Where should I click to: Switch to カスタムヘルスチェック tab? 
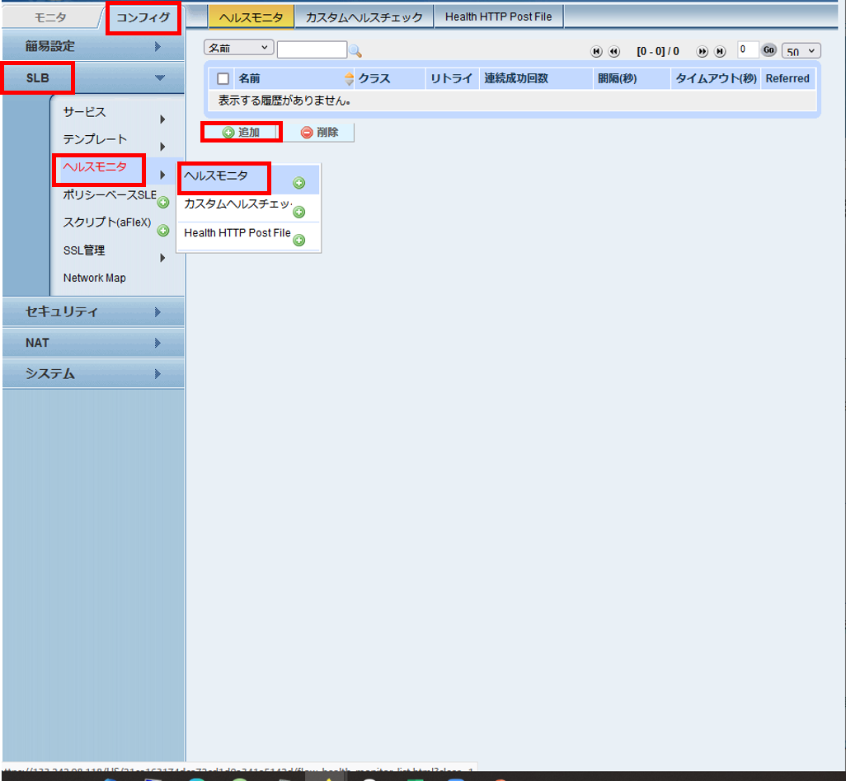(364, 16)
